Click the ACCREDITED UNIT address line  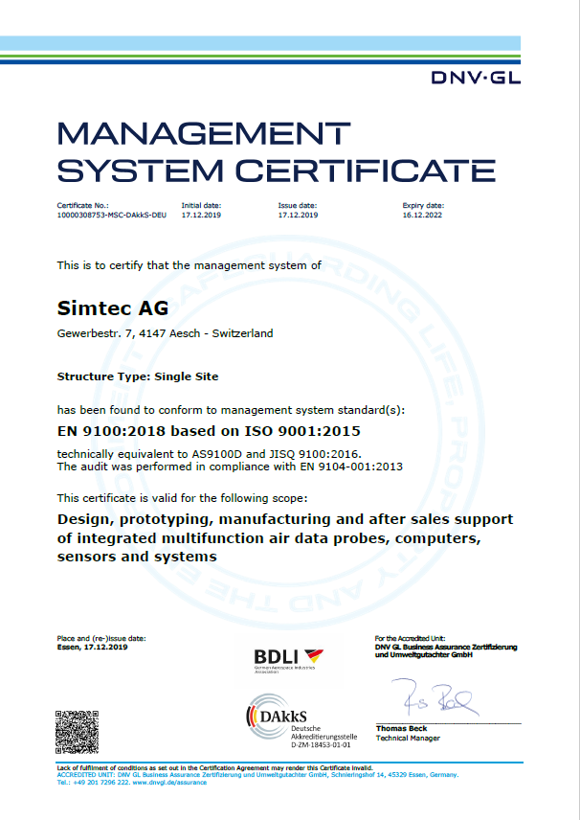coord(257,775)
